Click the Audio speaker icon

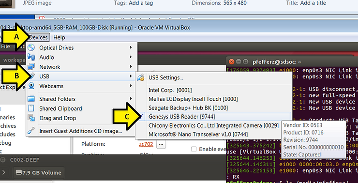31,57
